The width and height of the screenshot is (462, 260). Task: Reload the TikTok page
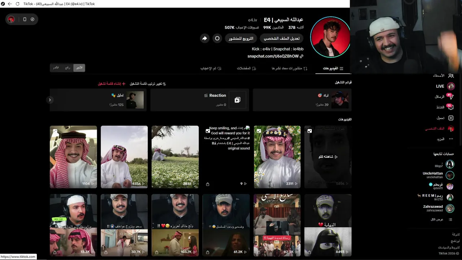point(17,4)
